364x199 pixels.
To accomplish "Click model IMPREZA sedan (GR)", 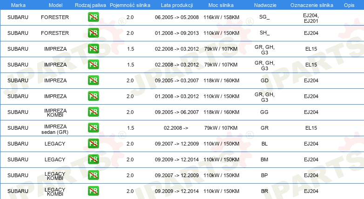I will 55,129.
